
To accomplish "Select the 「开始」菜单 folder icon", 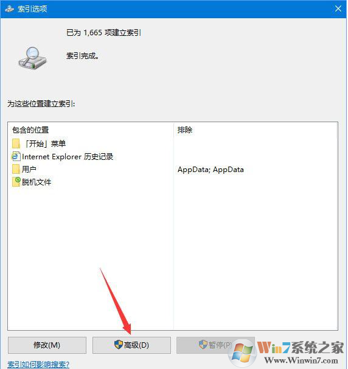I will (16, 143).
